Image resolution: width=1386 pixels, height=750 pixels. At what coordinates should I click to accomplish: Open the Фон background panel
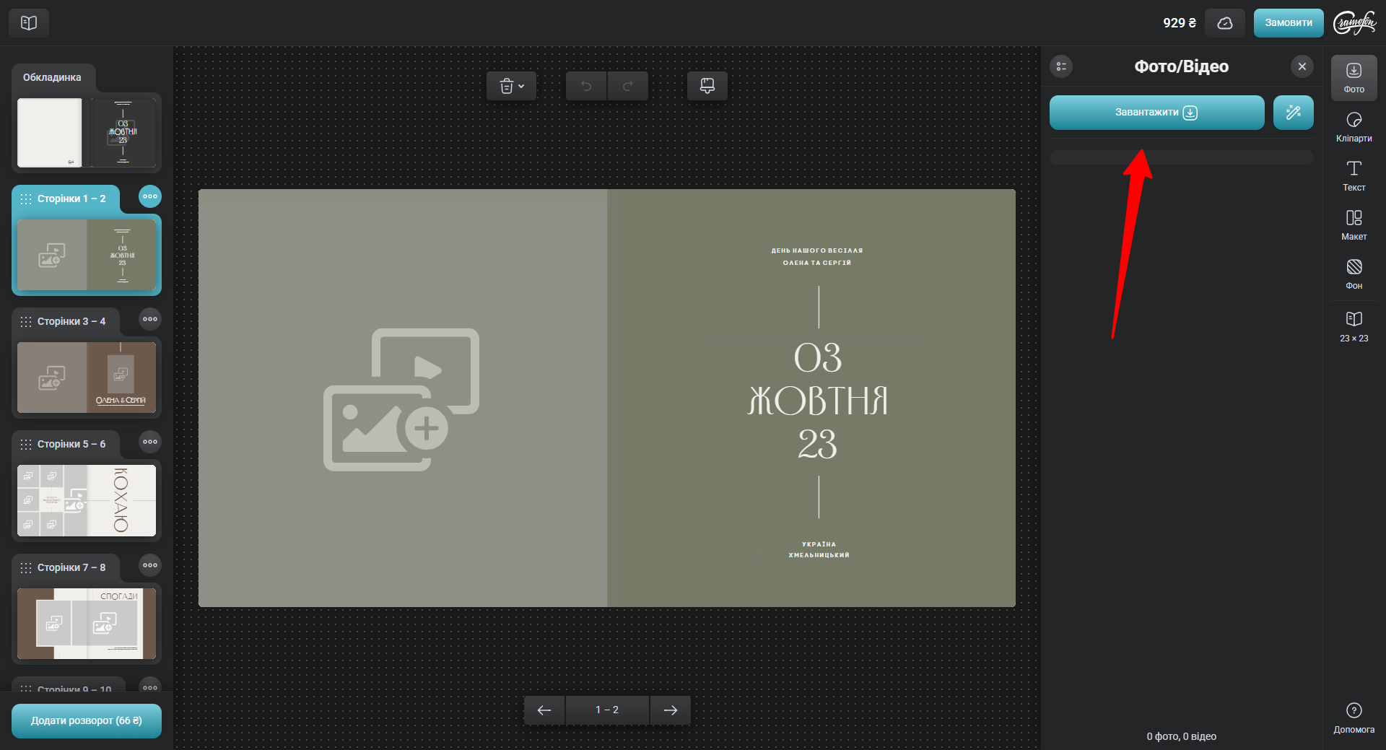pyautogui.click(x=1354, y=274)
